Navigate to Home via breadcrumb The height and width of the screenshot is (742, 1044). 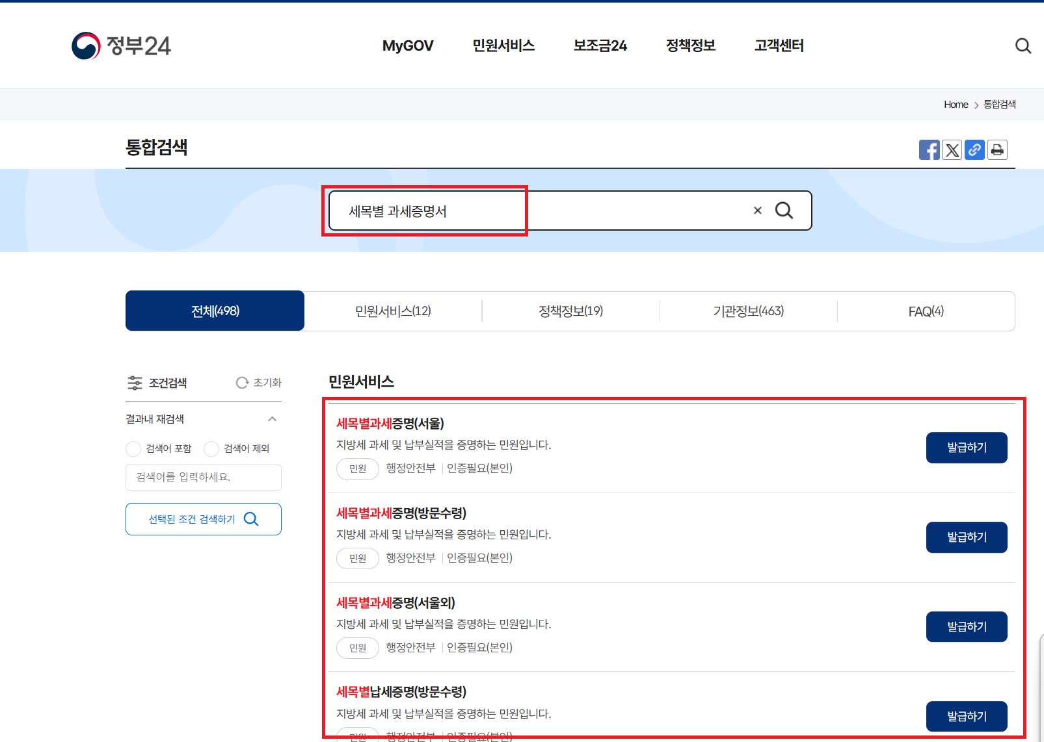point(956,104)
